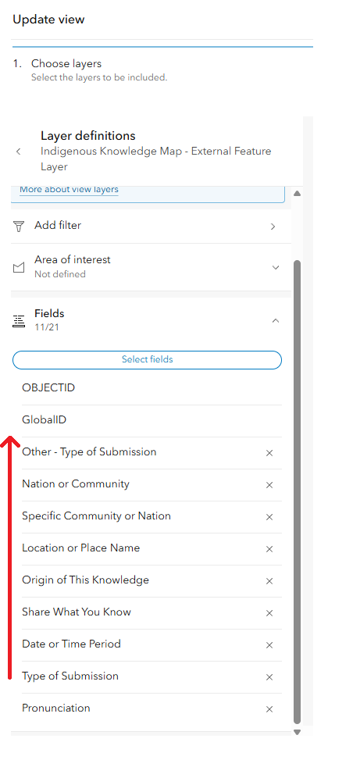The image size is (353, 760).
Task: Click the Add filter funnel icon
Action: (19, 226)
